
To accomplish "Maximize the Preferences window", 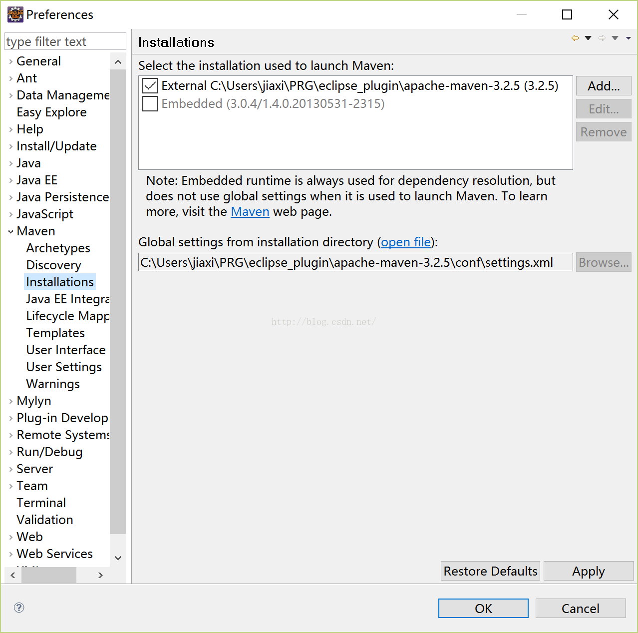I will [x=567, y=14].
